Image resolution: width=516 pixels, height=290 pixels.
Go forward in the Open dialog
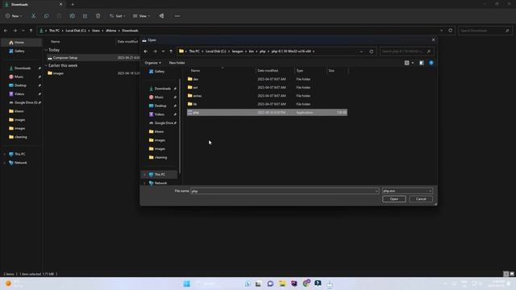pyautogui.click(x=155, y=52)
